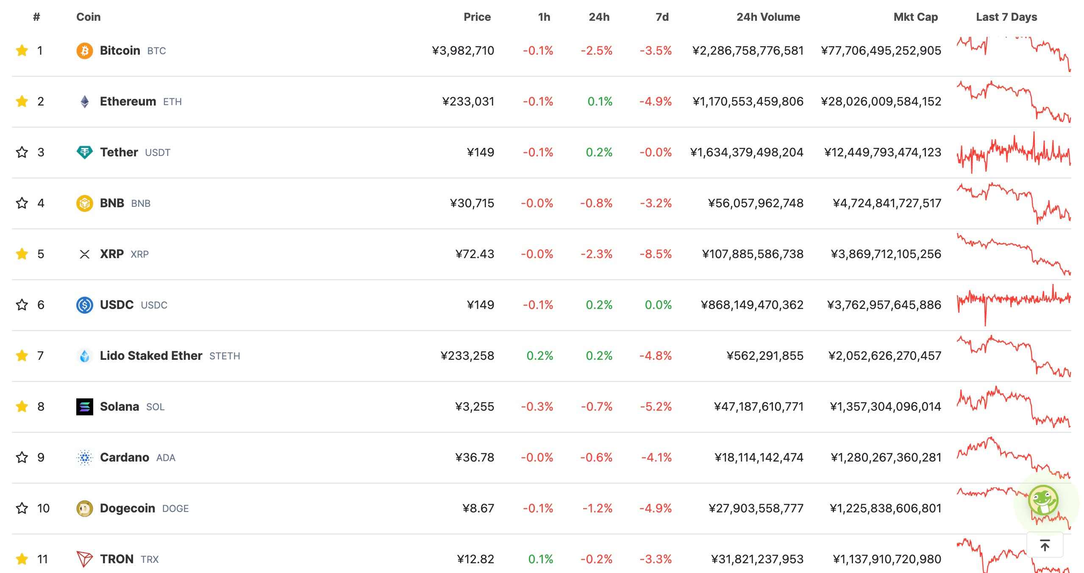This screenshot has width=1084, height=573.
Task: Click the TRON logo icon
Action: (85, 559)
